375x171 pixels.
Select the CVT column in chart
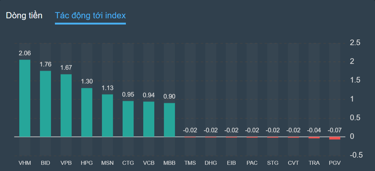tap(293, 137)
